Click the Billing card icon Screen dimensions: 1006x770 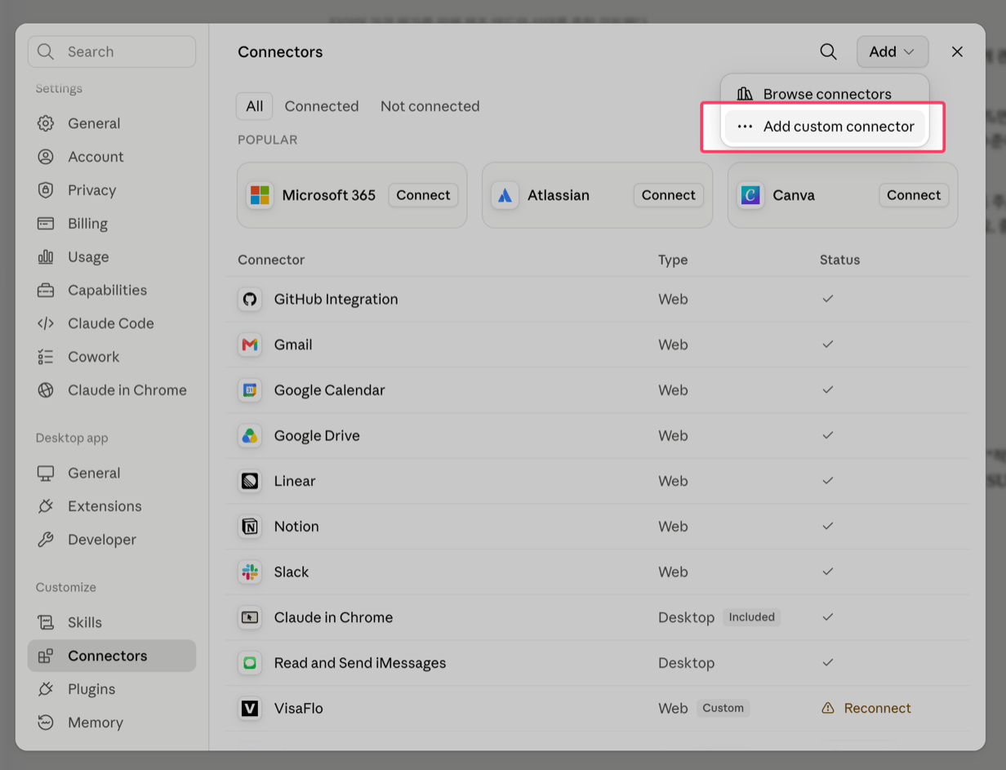[x=46, y=224]
